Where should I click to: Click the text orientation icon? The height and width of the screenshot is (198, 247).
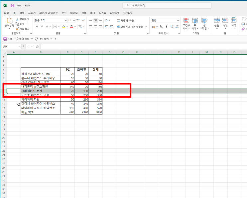(x=107, y=20)
